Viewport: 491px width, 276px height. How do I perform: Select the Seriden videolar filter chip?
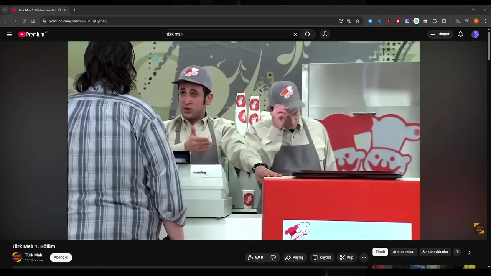click(435, 252)
